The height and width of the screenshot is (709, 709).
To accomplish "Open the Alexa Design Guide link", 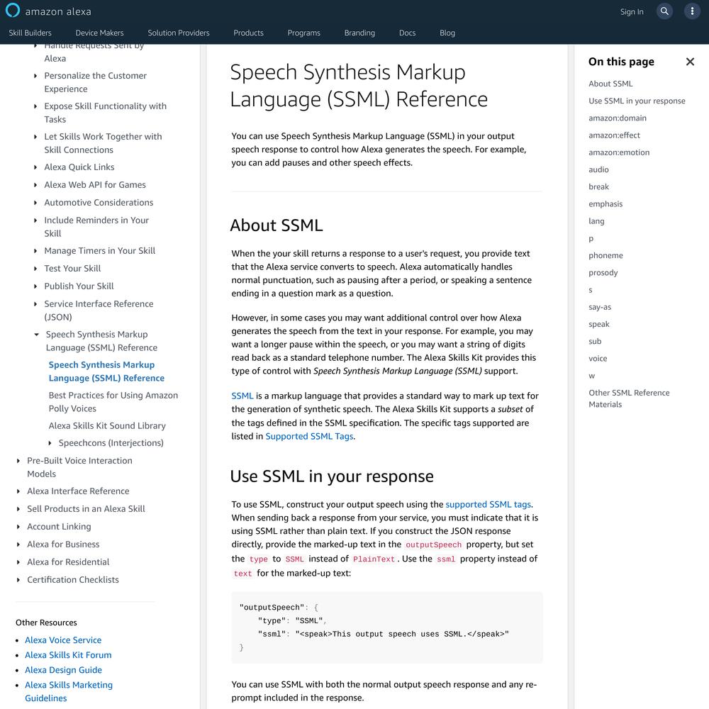I will pyautogui.click(x=63, y=670).
